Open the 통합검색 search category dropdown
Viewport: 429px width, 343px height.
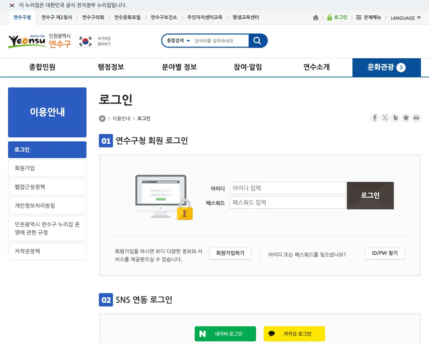tap(178, 41)
